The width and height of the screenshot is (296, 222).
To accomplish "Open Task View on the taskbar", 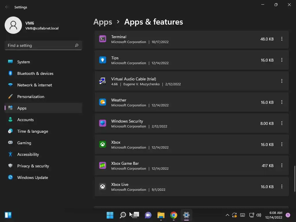I will (x=136, y=215).
